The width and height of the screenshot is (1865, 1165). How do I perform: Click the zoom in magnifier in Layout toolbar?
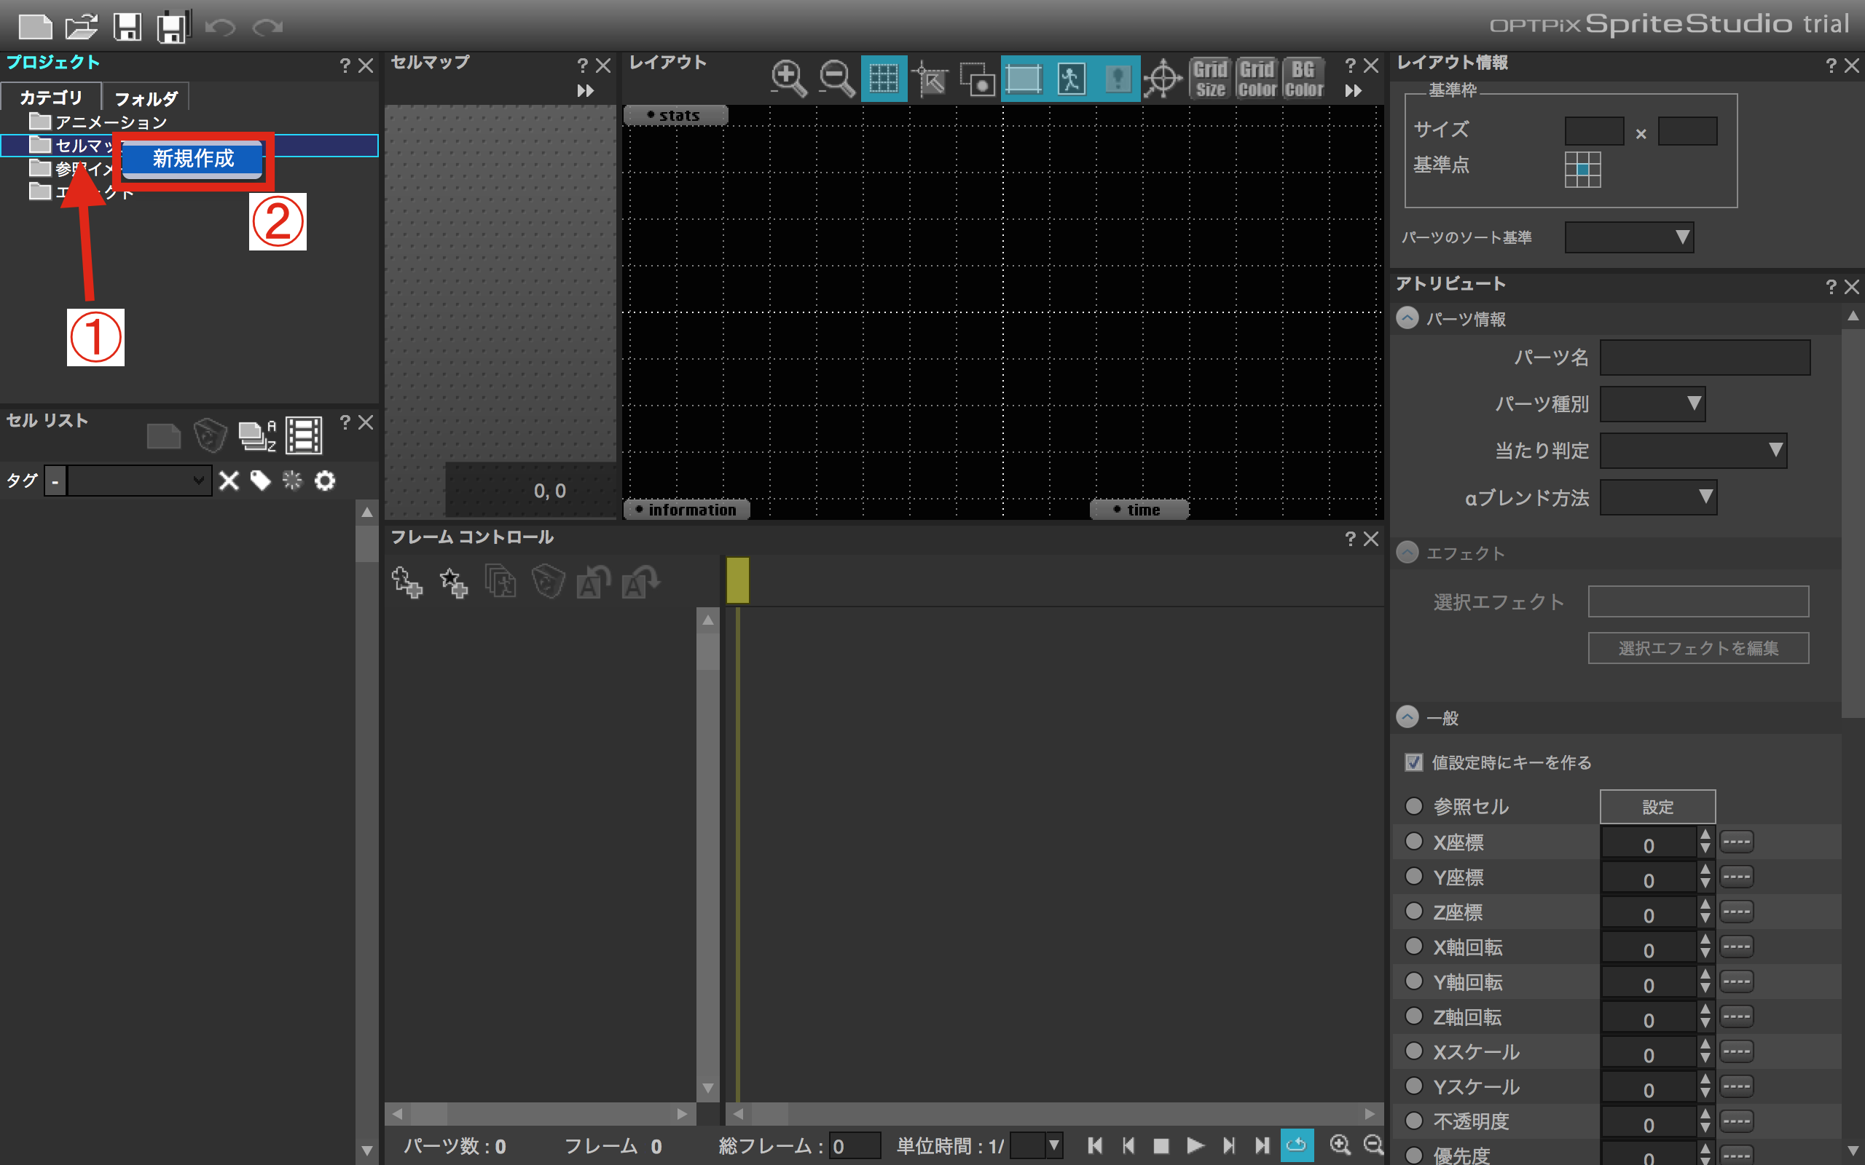pyautogui.click(x=788, y=78)
